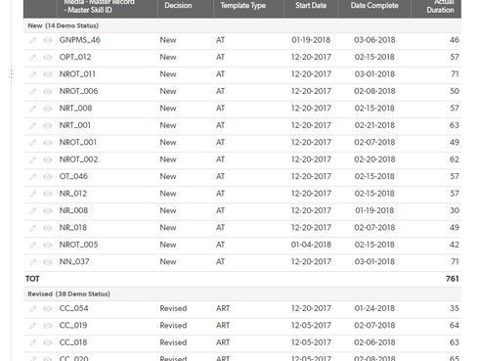This screenshot has height=361, width=479.
Task: Click the edit pencil icon for OPT_012
Action: pyautogui.click(x=32, y=58)
